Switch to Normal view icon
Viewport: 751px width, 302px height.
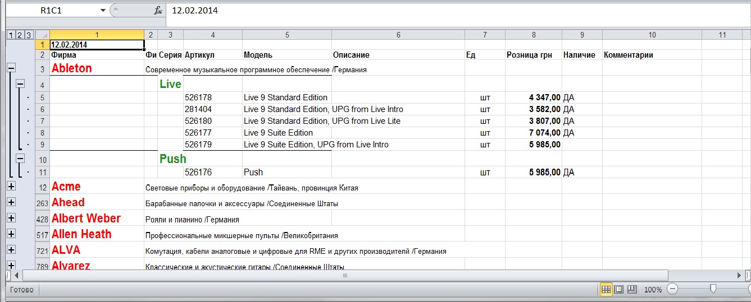pyautogui.click(x=606, y=290)
